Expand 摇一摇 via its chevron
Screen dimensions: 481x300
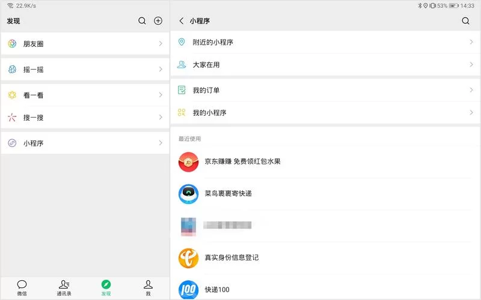(161, 70)
